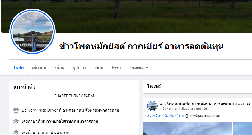Open the small profile avatar on post
The image size is (252, 135).
(x=152, y=106)
